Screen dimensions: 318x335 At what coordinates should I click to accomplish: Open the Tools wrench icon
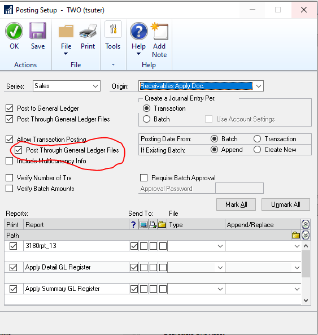[113, 29]
